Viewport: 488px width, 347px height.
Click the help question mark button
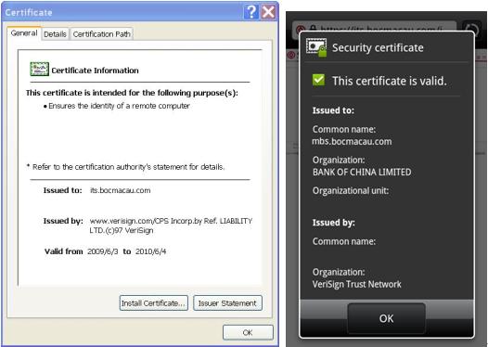(x=250, y=12)
